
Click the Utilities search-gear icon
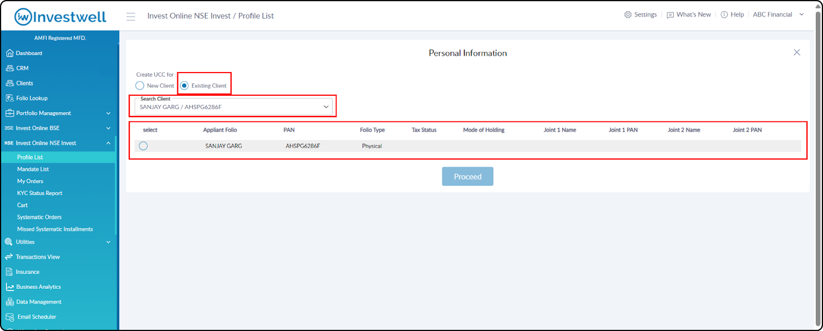pos(9,241)
